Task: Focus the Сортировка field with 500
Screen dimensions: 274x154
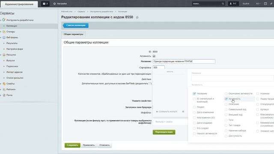Action: click(159, 68)
